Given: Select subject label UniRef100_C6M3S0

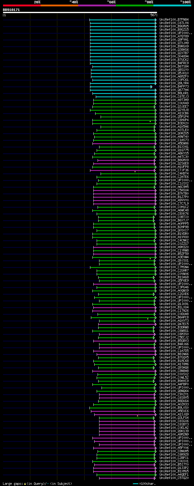Looking at the screenshot, I should click(174, 334).
